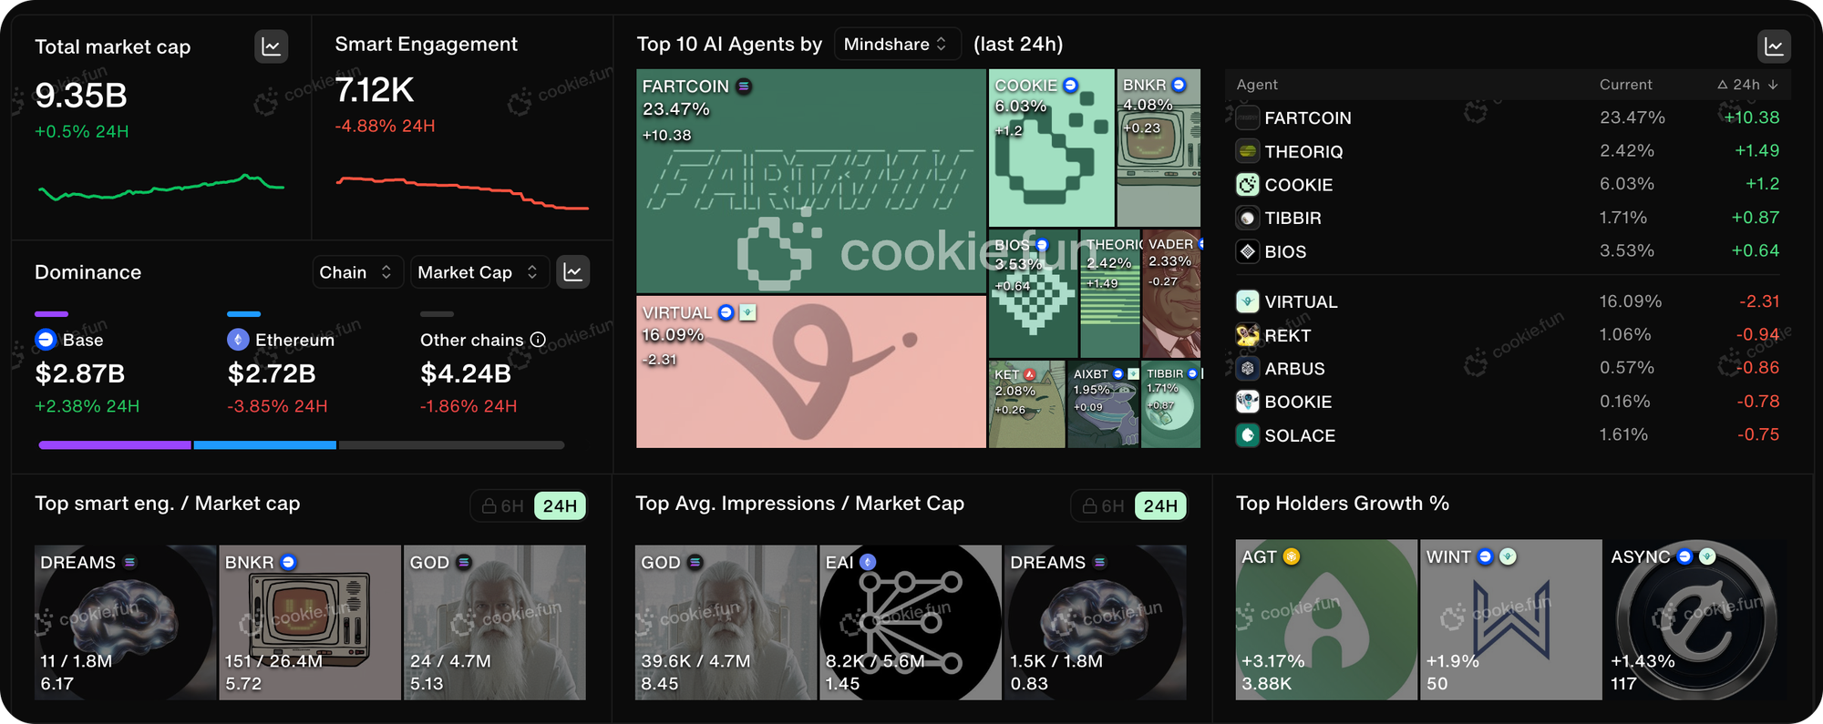Click the gray Other chains segment of bar
The image size is (1823, 724).
coord(451,445)
